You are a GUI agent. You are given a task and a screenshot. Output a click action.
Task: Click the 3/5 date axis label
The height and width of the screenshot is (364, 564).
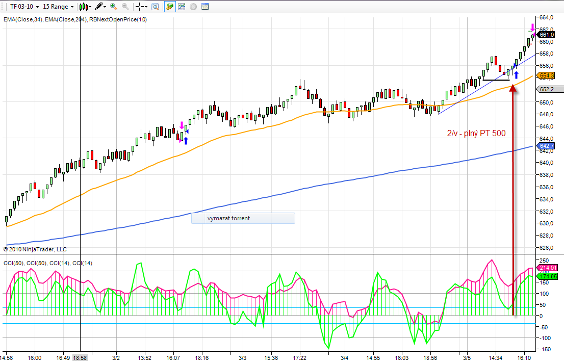467,358
